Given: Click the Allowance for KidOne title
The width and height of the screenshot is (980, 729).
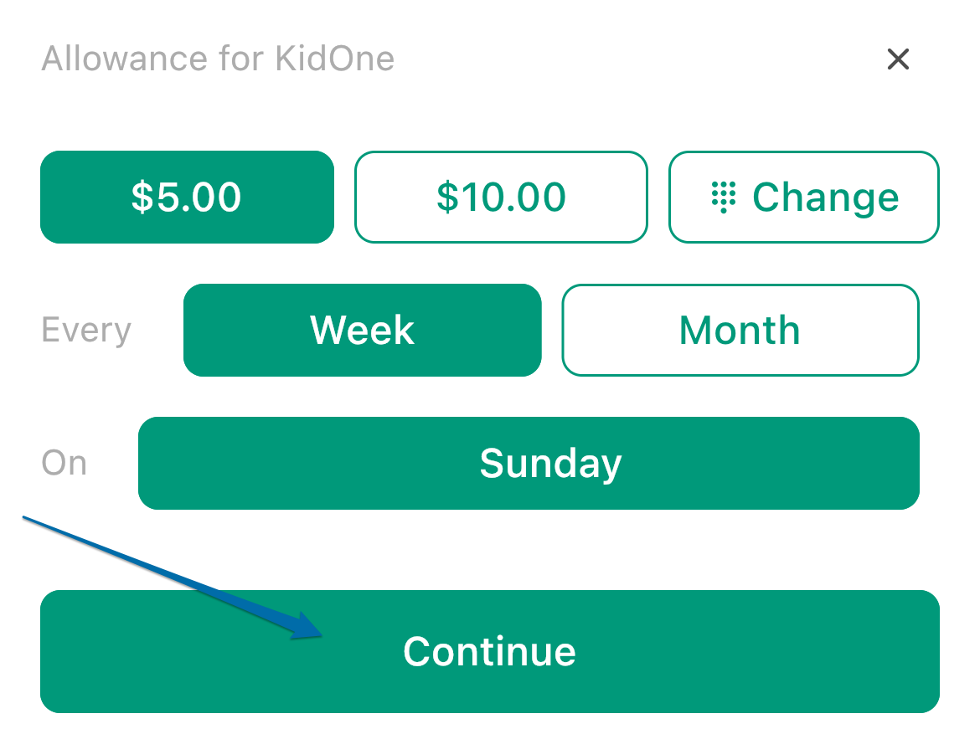Looking at the screenshot, I should tap(218, 59).
